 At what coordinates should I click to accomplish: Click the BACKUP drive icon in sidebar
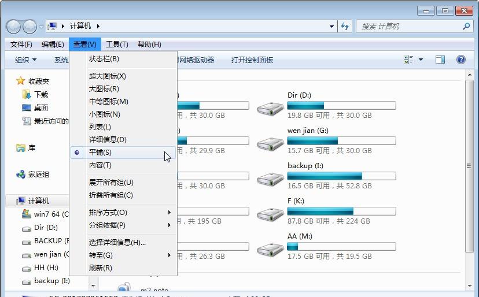pyautogui.click(x=27, y=242)
